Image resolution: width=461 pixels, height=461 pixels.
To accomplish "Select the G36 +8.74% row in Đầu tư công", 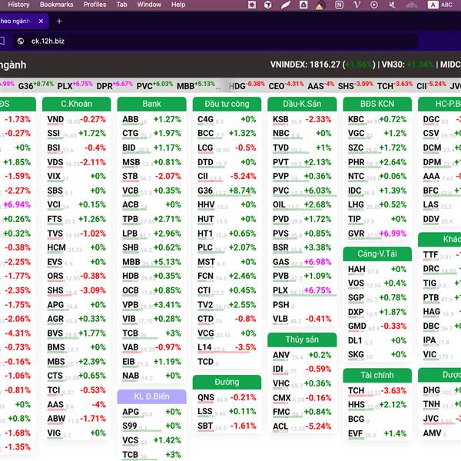I will pos(227,191).
